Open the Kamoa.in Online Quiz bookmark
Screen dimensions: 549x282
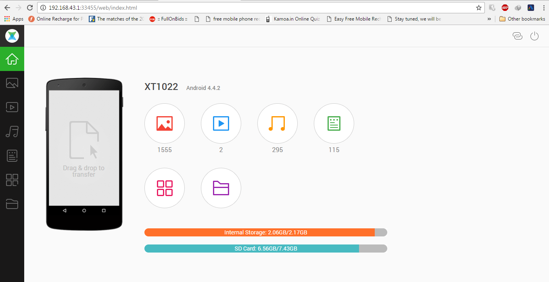point(296,19)
